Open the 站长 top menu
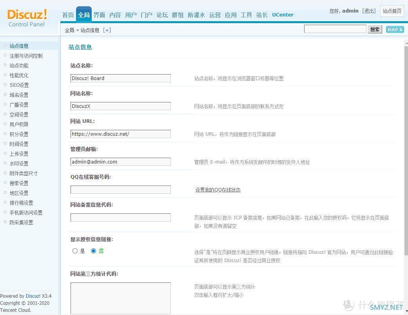 [x=262, y=15]
